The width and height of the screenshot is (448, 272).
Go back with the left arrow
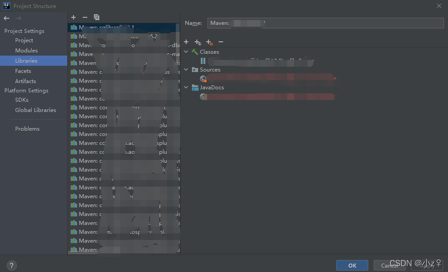click(x=7, y=18)
